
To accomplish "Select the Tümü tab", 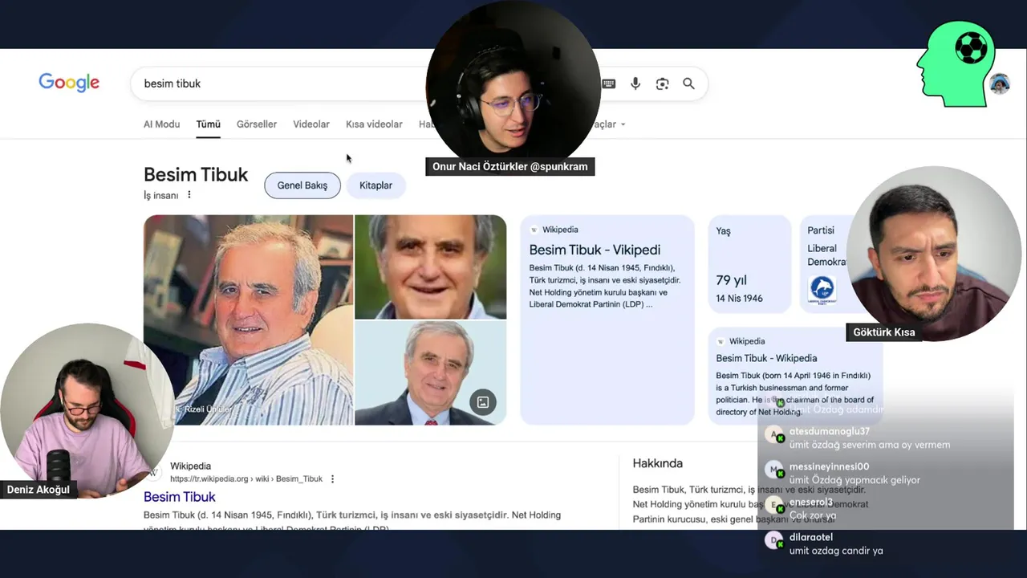I will [208, 124].
